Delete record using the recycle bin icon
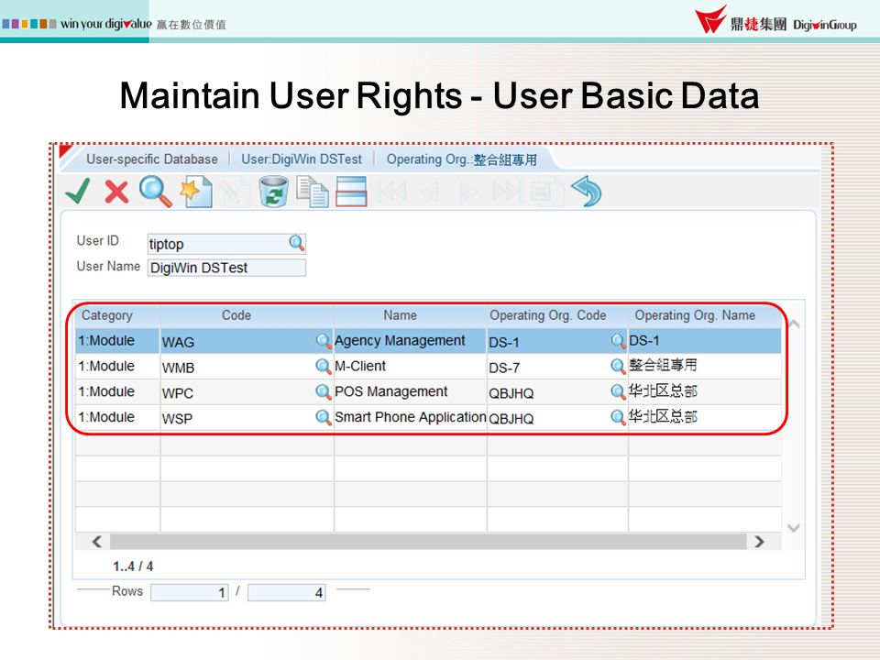The height and width of the screenshot is (660, 880). pyautogui.click(x=273, y=192)
